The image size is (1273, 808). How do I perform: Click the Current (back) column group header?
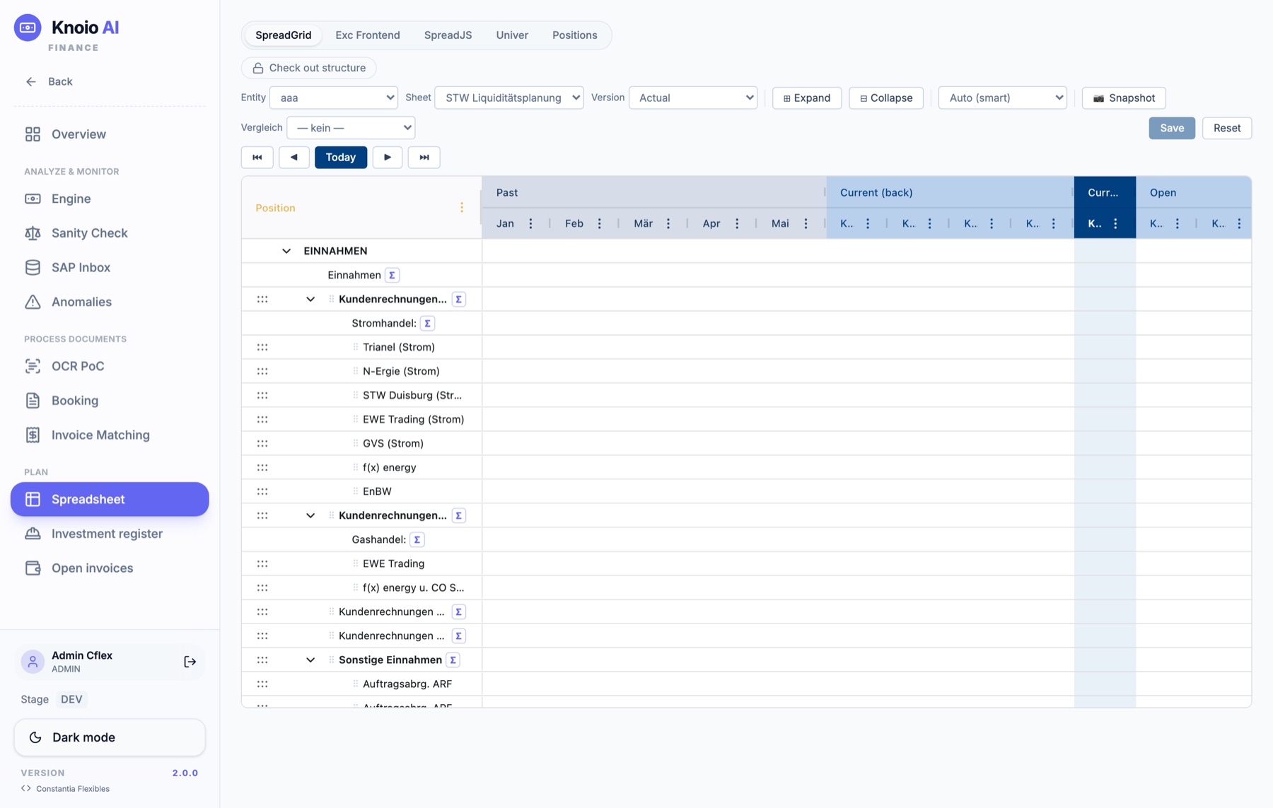click(x=950, y=192)
